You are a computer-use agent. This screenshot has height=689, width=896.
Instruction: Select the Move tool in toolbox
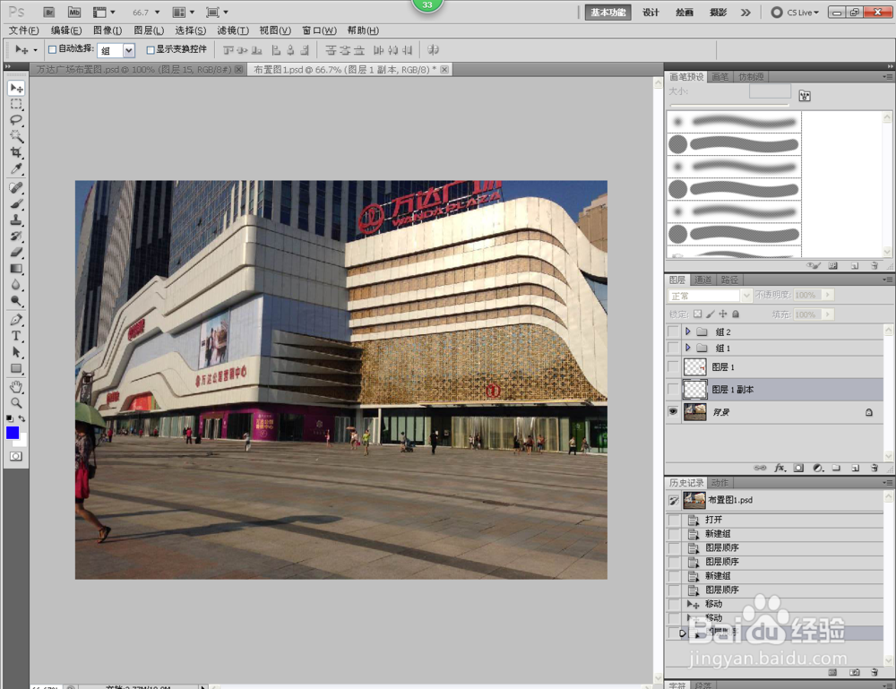pyautogui.click(x=16, y=88)
